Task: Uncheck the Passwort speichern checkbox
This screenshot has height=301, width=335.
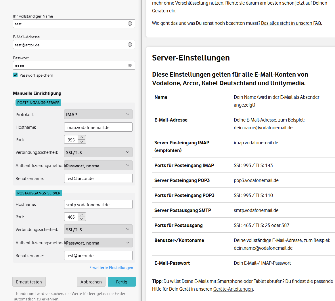Action: pyautogui.click(x=16, y=75)
